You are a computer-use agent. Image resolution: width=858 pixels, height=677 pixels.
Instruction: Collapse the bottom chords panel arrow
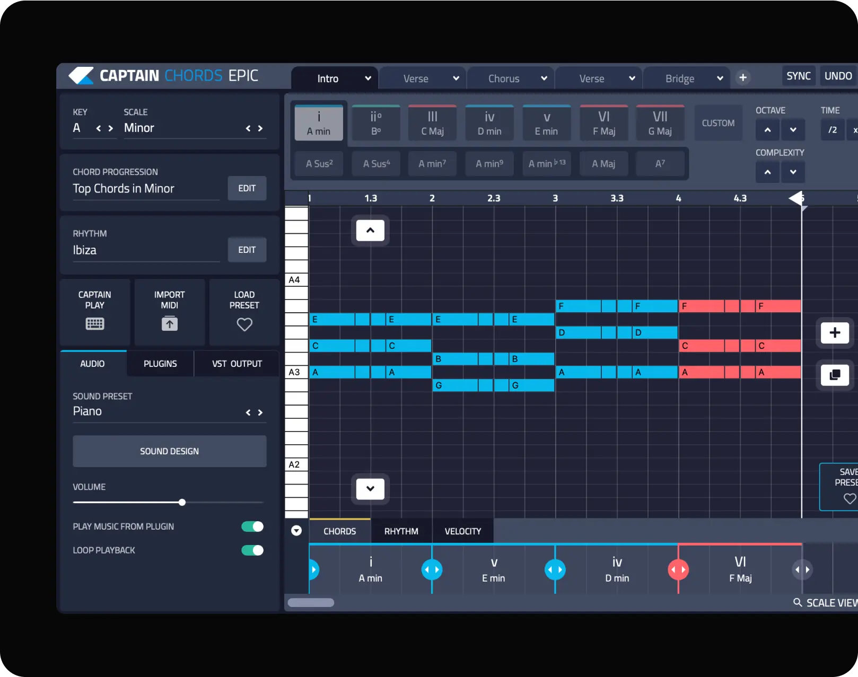pyautogui.click(x=296, y=531)
